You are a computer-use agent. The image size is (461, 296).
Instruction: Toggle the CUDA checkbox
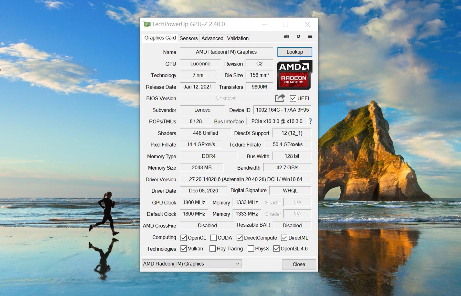pos(213,238)
